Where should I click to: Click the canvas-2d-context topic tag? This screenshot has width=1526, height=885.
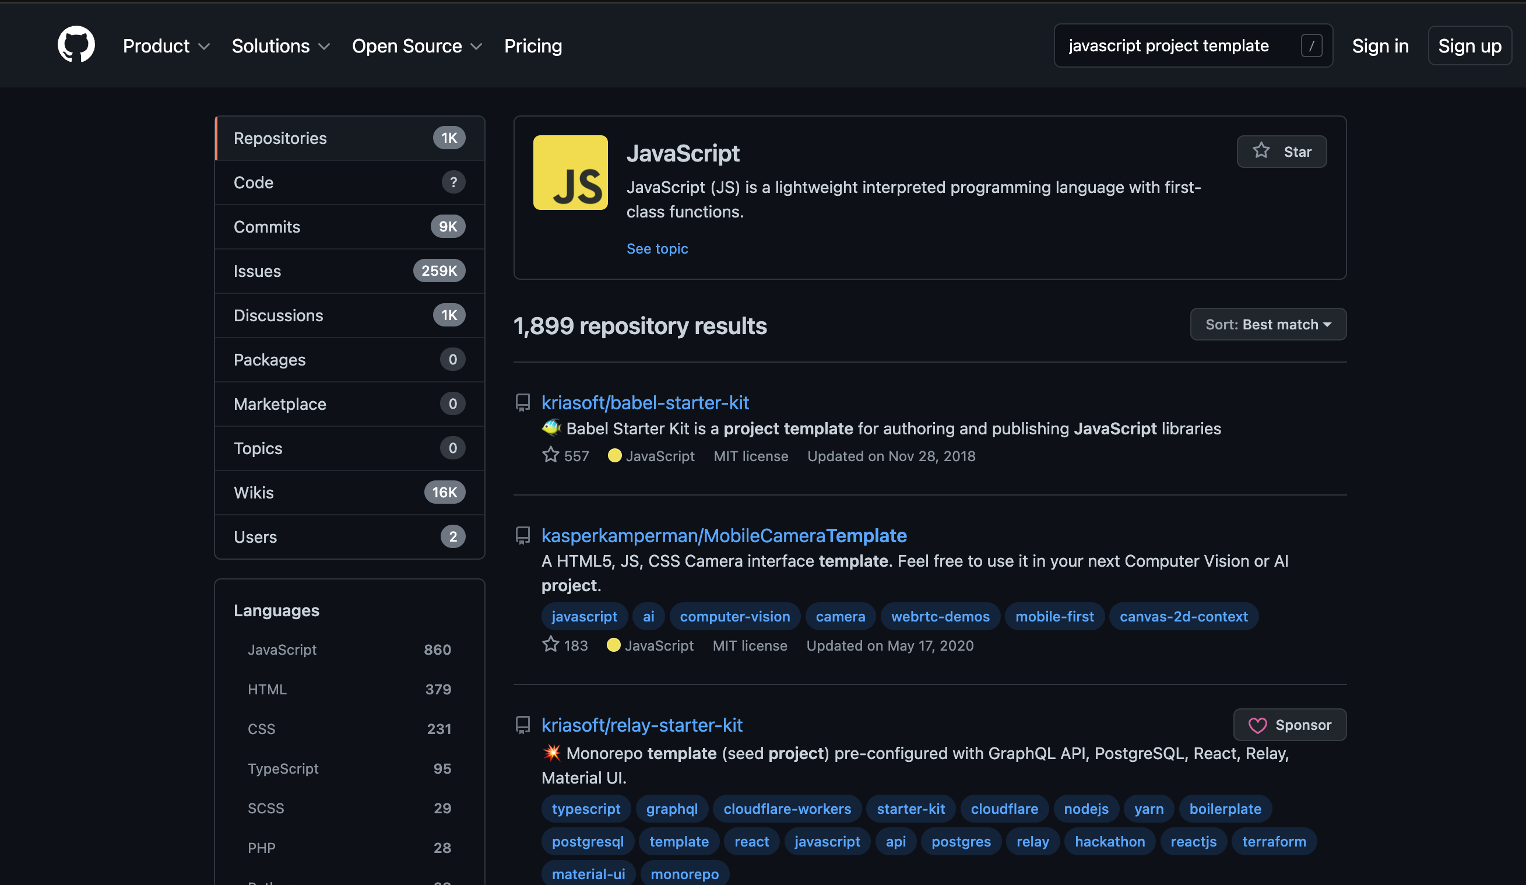click(x=1183, y=617)
